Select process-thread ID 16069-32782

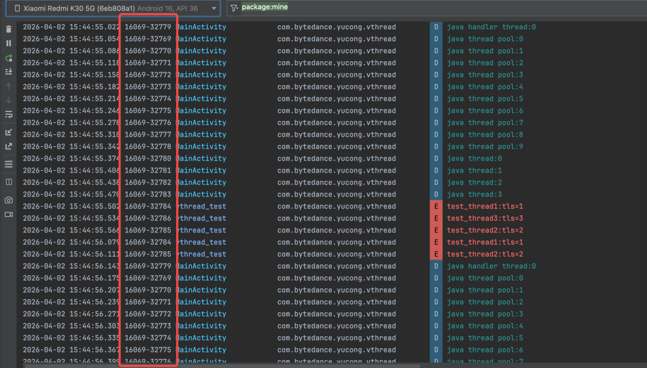click(x=148, y=183)
